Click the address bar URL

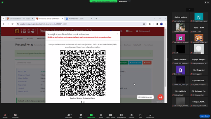[44, 24]
